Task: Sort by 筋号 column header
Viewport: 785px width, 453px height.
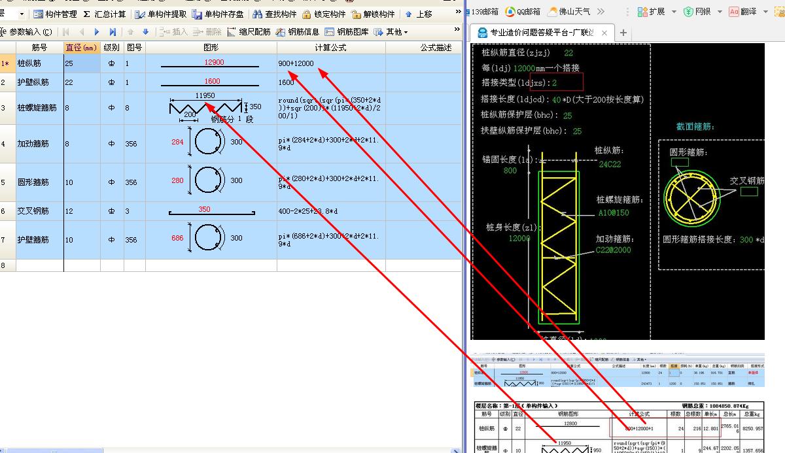Action: point(39,48)
